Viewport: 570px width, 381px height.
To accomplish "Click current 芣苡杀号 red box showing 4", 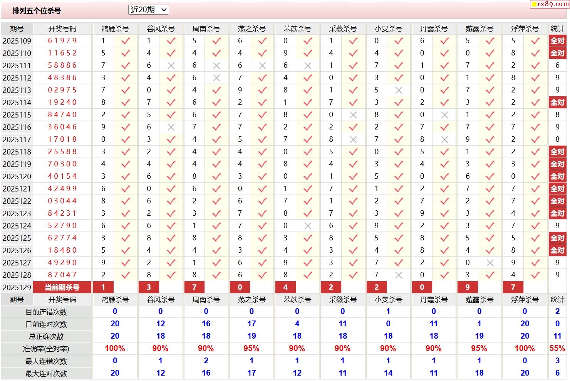I will click(x=285, y=287).
